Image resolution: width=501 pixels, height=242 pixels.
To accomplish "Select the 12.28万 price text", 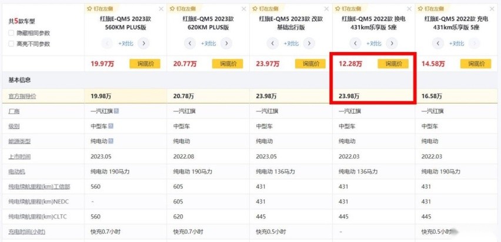I will pos(350,64).
